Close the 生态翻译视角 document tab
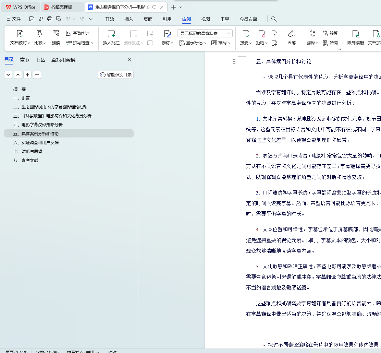This screenshot has width=381, height=353. (x=162, y=7)
